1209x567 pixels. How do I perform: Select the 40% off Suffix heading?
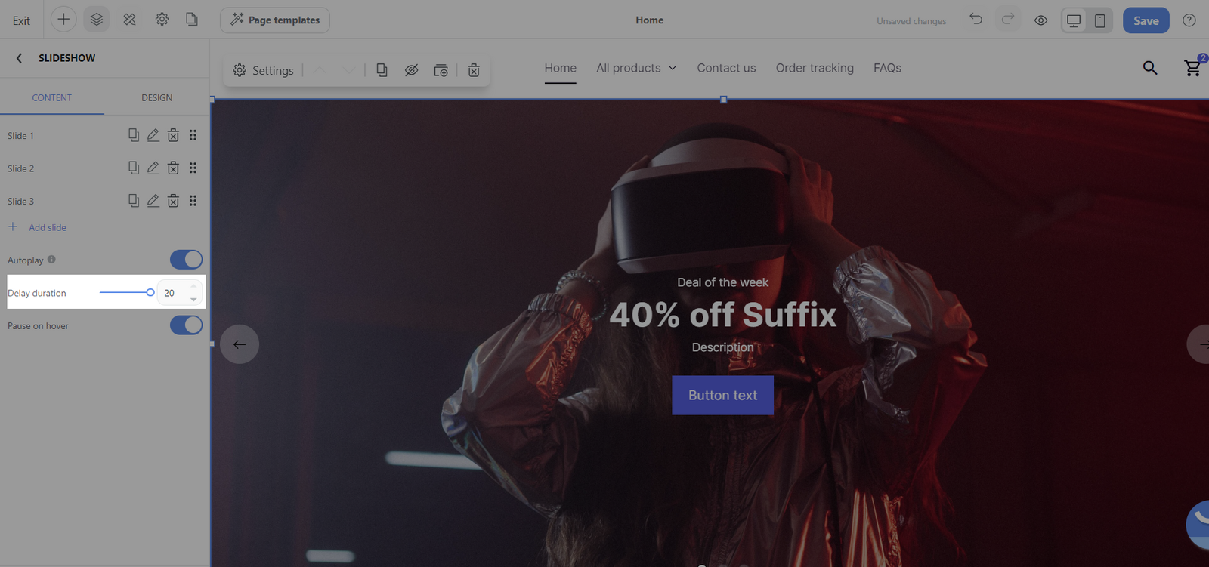tap(723, 315)
